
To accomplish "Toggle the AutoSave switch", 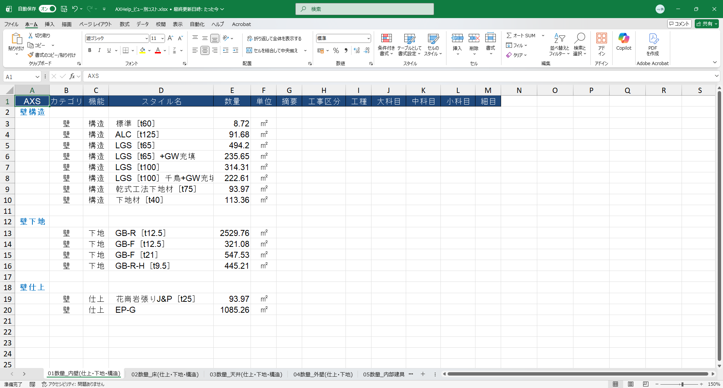I will tap(48, 9).
